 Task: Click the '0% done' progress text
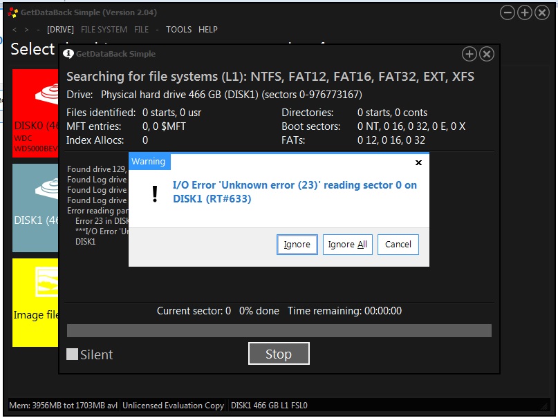pos(259,311)
